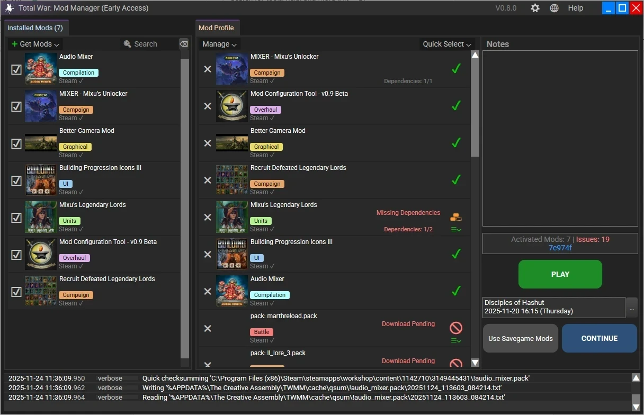Click the Use Savegame Mods button
The height and width of the screenshot is (415, 644).
pyautogui.click(x=520, y=338)
